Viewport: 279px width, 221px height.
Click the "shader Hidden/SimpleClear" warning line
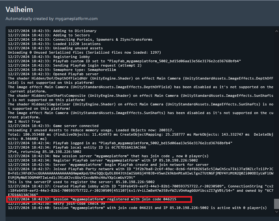(141, 106)
